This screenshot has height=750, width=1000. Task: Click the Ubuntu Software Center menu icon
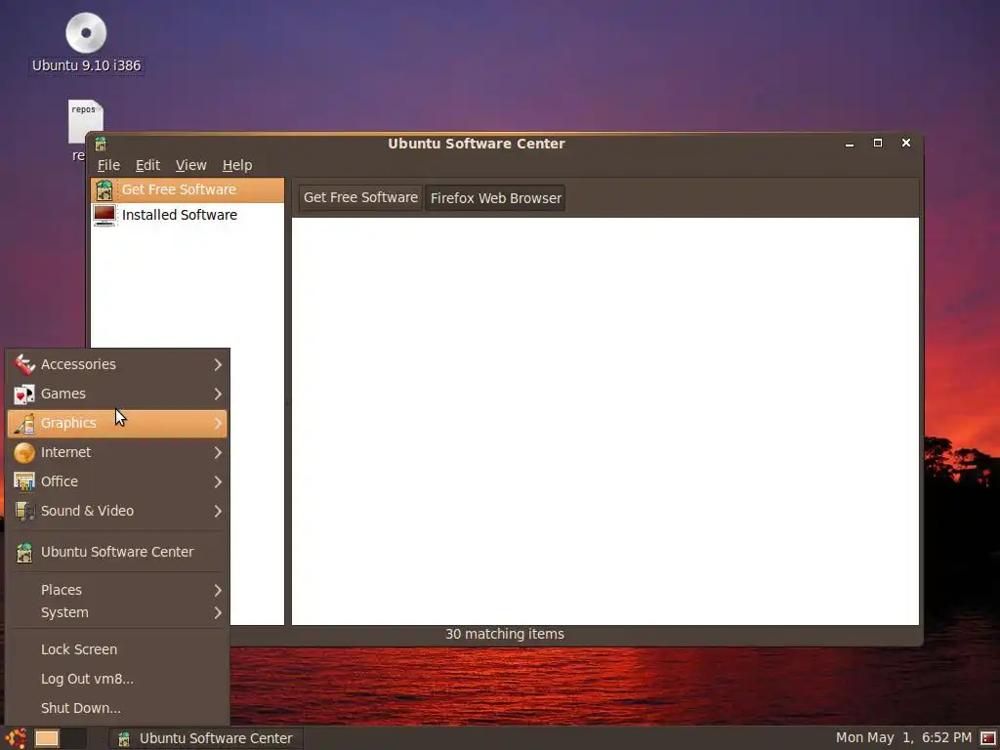[x=24, y=553]
